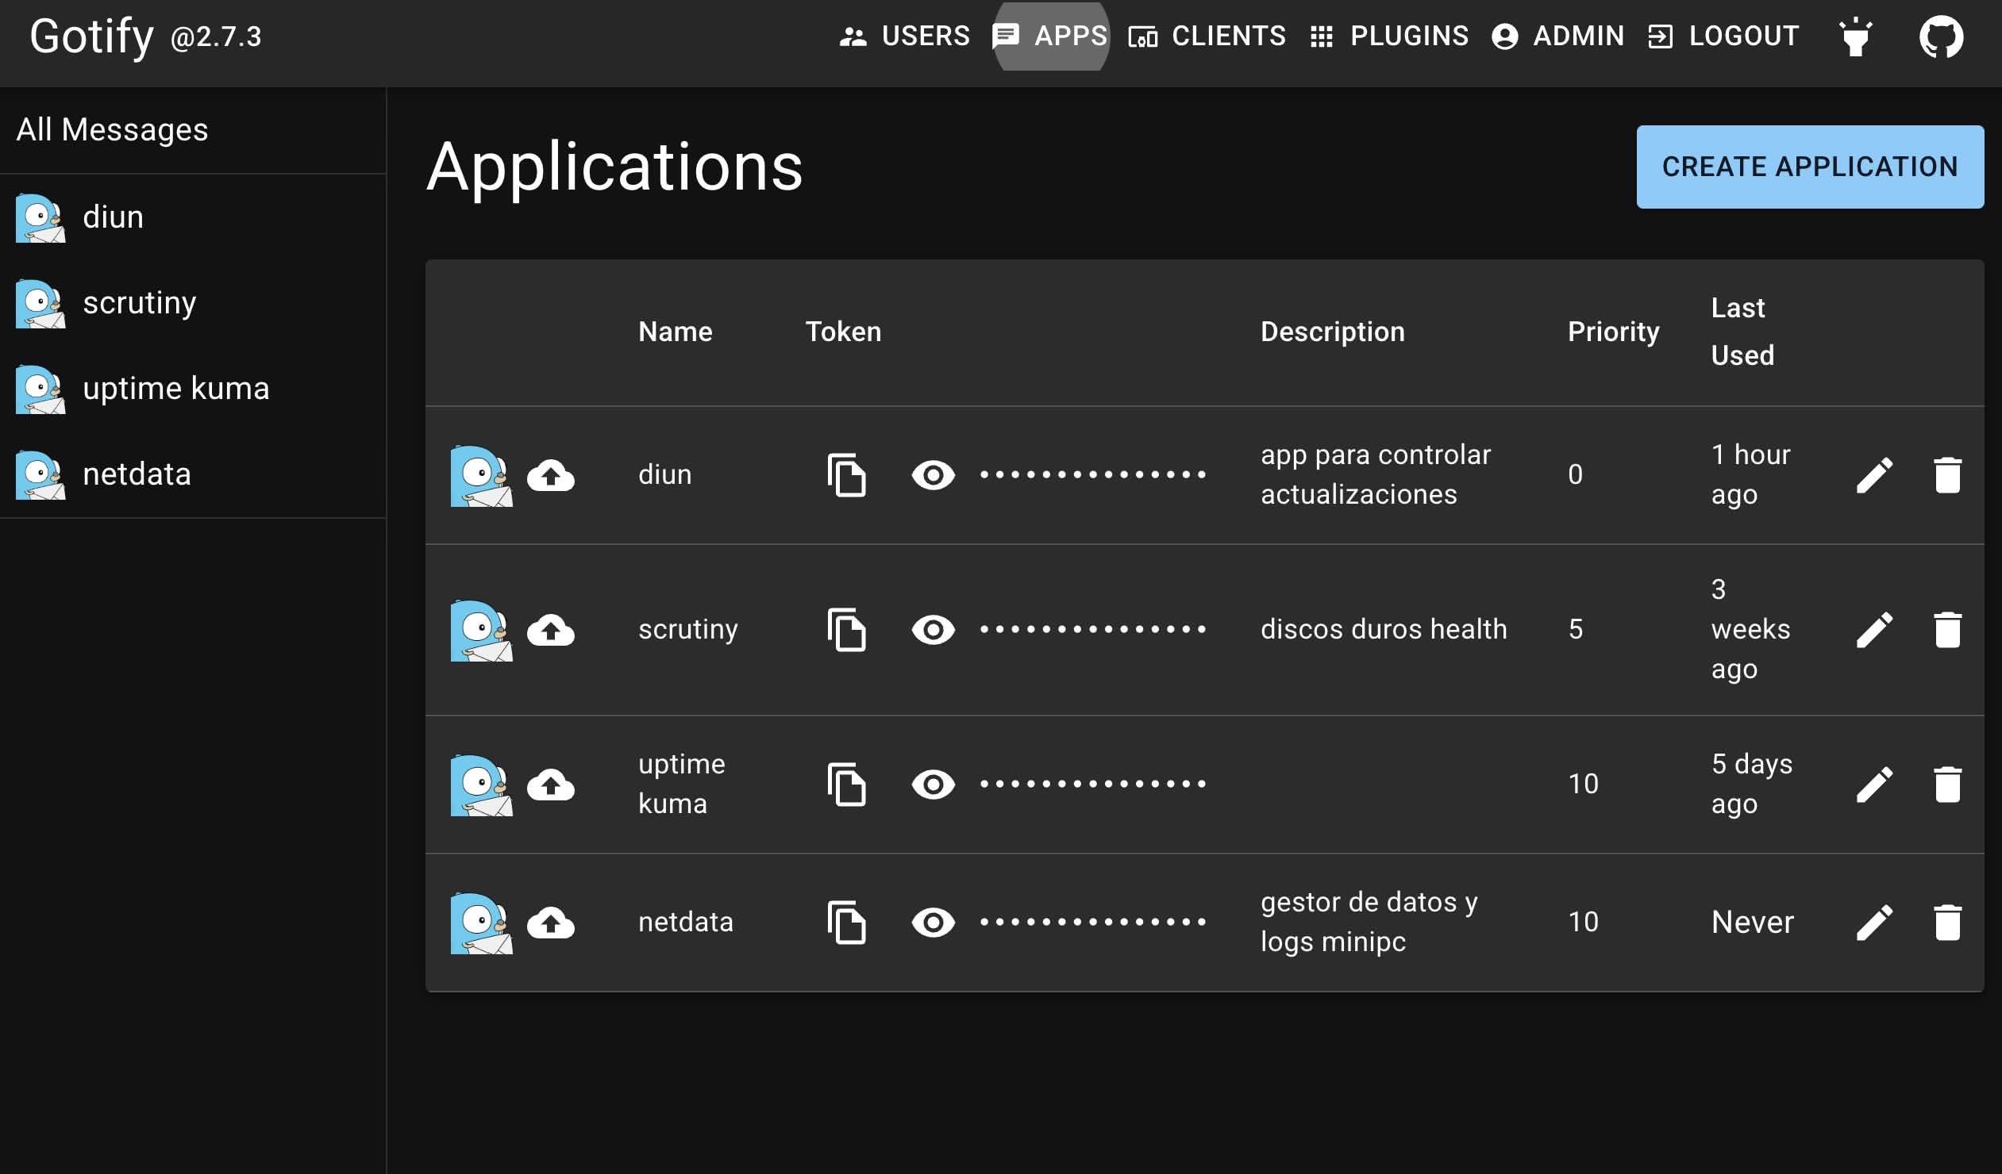Copy the diun application token
The image size is (2002, 1174).
(x=846, y=475)
